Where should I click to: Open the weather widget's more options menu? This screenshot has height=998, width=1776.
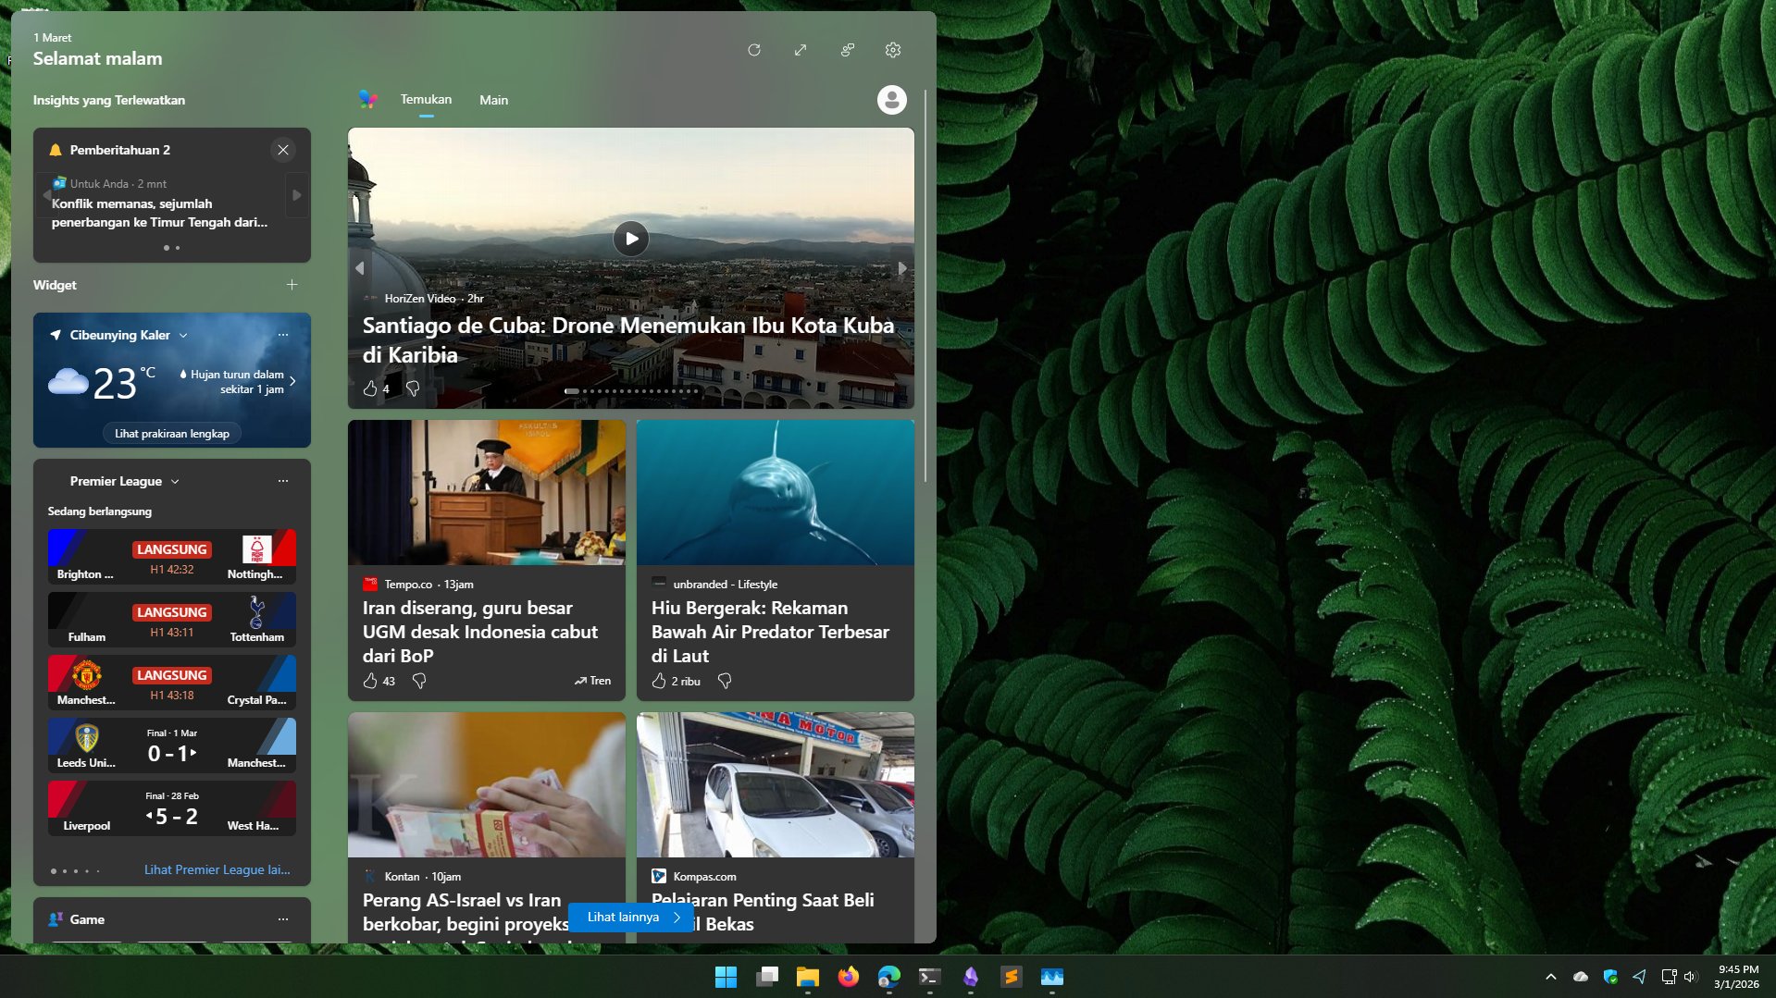[282, 335]
